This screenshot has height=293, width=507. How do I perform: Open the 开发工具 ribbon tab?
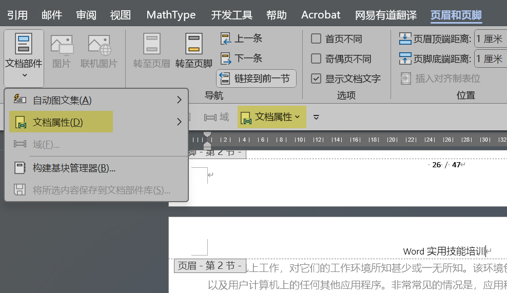[x=231, y=15]
